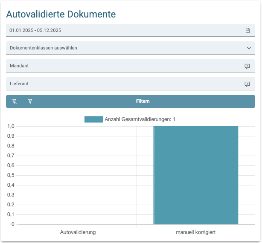Click the 0,5 y-axis tick label
Screen dimensions: 262x243
tap(11, 175)
